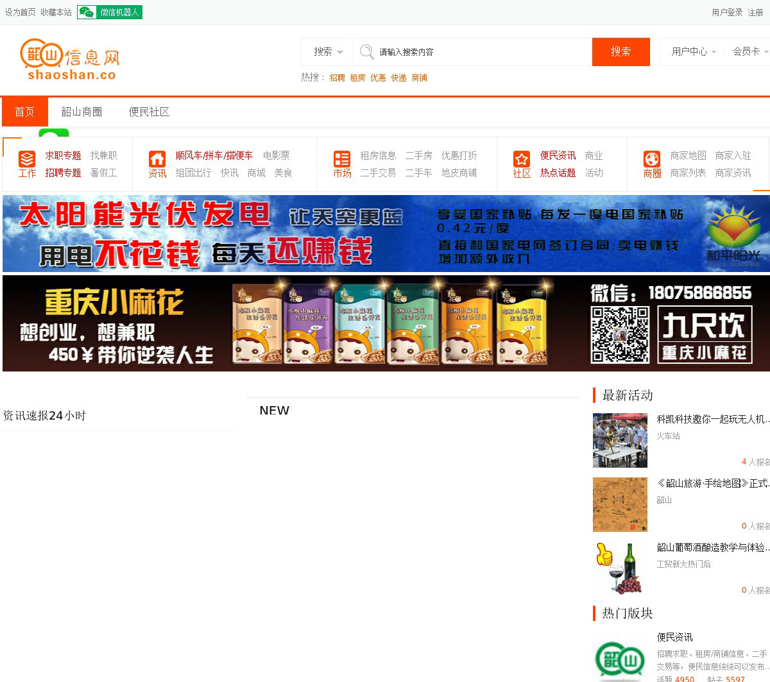Screen dimensions: 770x682
Task: Open 商家列表 link
Action: click(688, 173)
